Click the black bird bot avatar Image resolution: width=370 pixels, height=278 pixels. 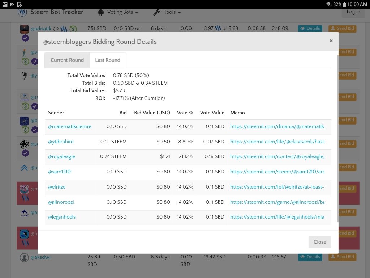point(25,75)
